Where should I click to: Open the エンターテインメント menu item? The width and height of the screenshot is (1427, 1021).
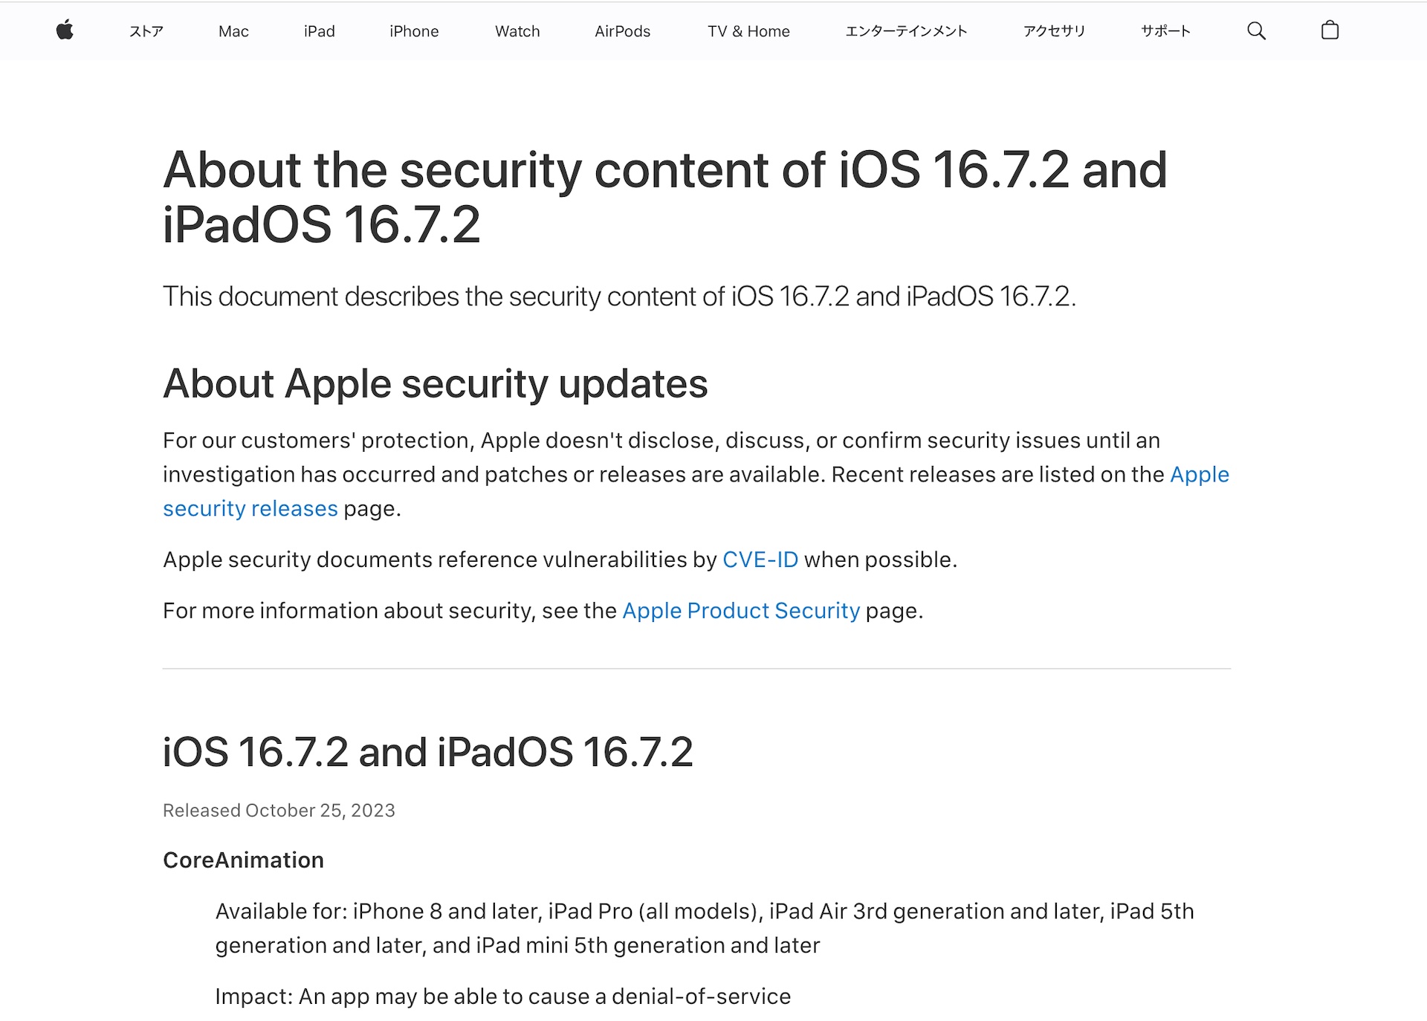[906, 31]
